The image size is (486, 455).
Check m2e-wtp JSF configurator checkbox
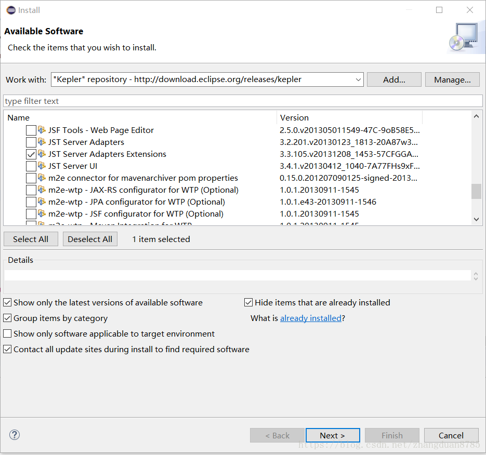[x=31, y=214]
